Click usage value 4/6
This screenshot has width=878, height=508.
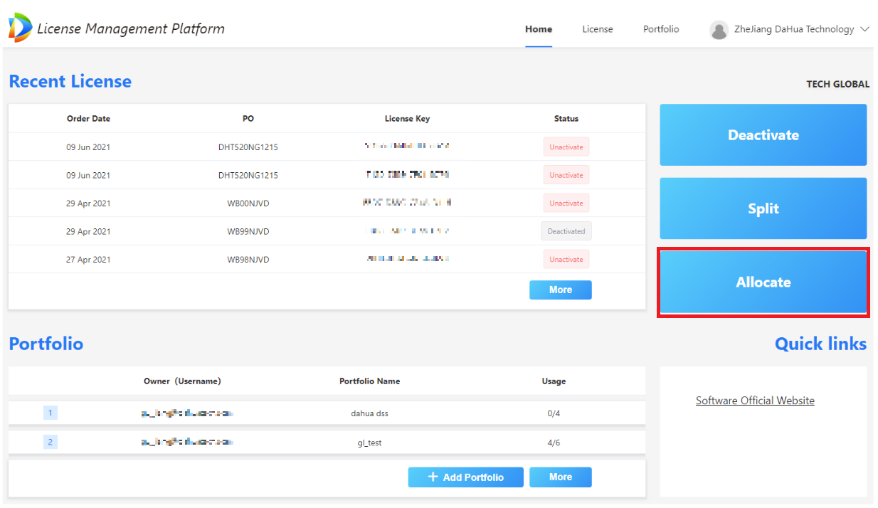coord(554,443)
